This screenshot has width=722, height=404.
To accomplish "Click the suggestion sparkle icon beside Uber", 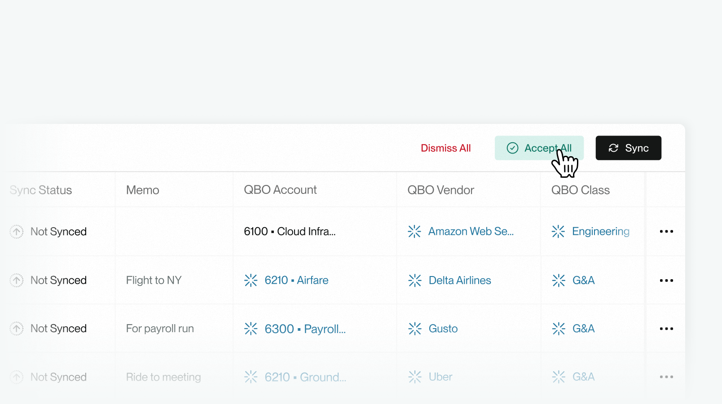I will (x=415, y=377).
